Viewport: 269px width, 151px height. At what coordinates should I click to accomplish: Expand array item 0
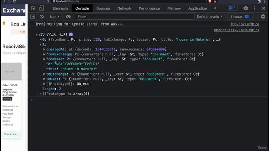point(40,39)
